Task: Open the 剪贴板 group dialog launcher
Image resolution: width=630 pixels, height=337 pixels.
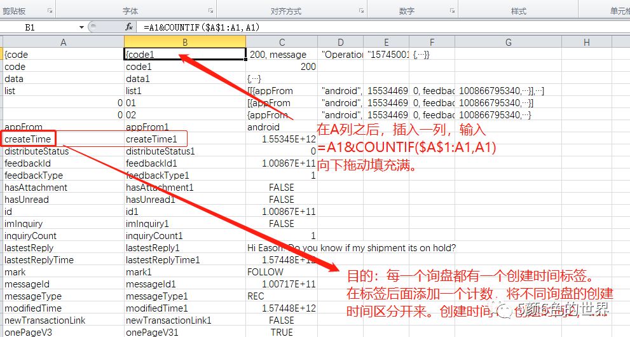Action: 50,11
